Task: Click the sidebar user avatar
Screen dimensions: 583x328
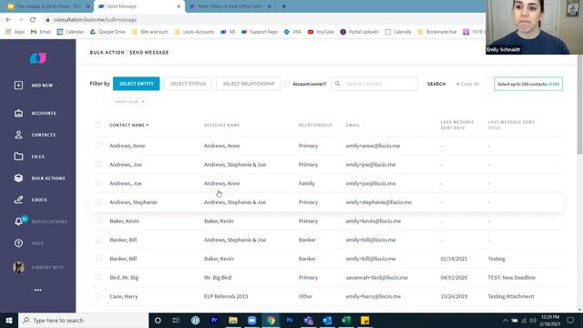Action: (x=18, y=267)
